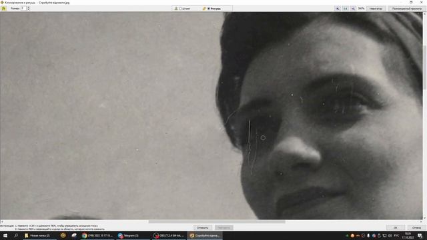Viewport: 427px width, 240px height.
Task: Click the microphone tray icon
Action: pyautogui.click(x=368, y=235)
